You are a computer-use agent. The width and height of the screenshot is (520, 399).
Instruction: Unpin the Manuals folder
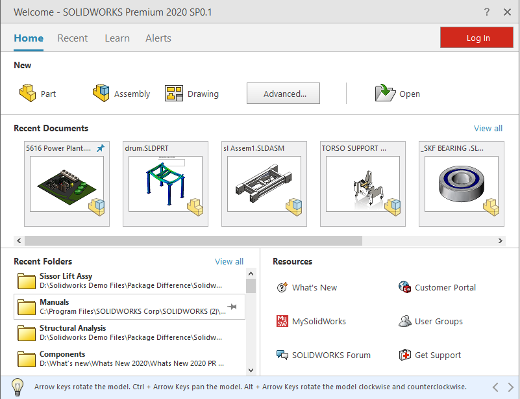(x=230, y=307)
